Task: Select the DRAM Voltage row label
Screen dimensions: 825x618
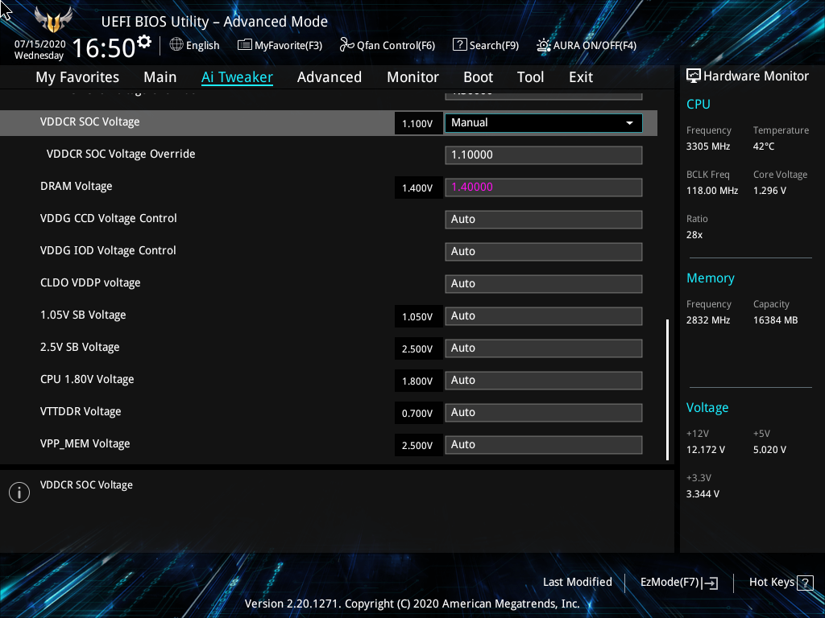Action: 77,187
